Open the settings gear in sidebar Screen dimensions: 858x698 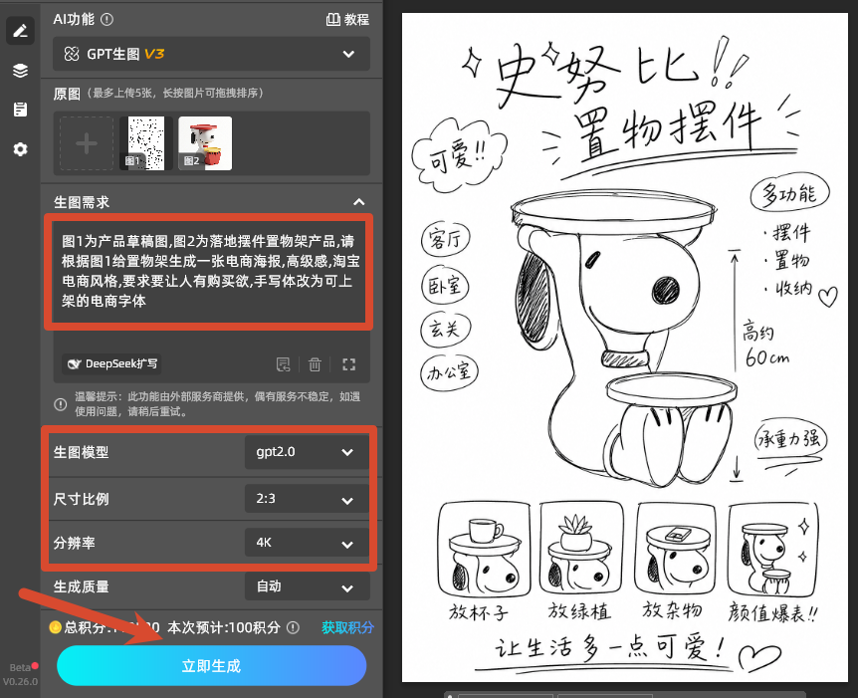tap(20, 149)
